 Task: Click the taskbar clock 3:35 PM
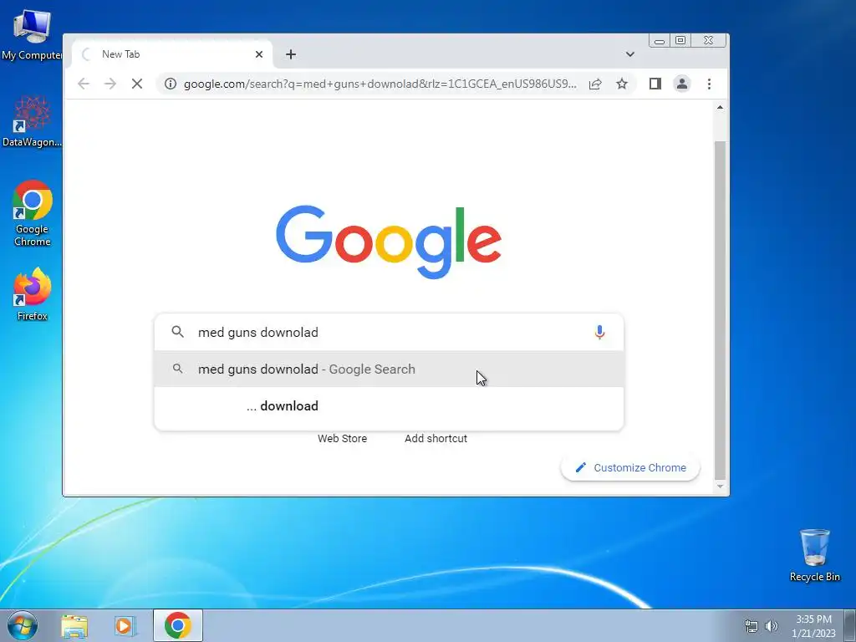[813, 626]
